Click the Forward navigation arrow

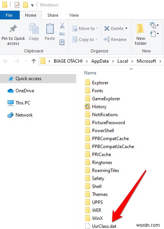pos(17,61)
